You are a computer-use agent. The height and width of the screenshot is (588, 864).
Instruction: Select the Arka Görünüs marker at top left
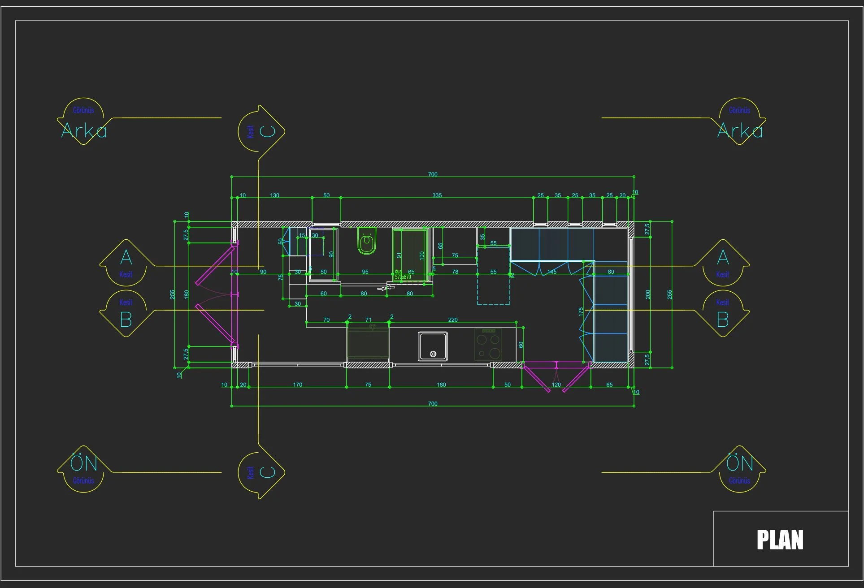coord(84,121)
